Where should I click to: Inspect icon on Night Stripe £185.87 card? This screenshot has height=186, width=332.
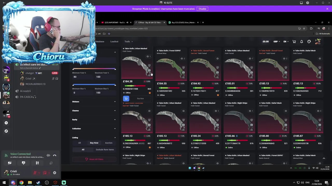point(320,120)
